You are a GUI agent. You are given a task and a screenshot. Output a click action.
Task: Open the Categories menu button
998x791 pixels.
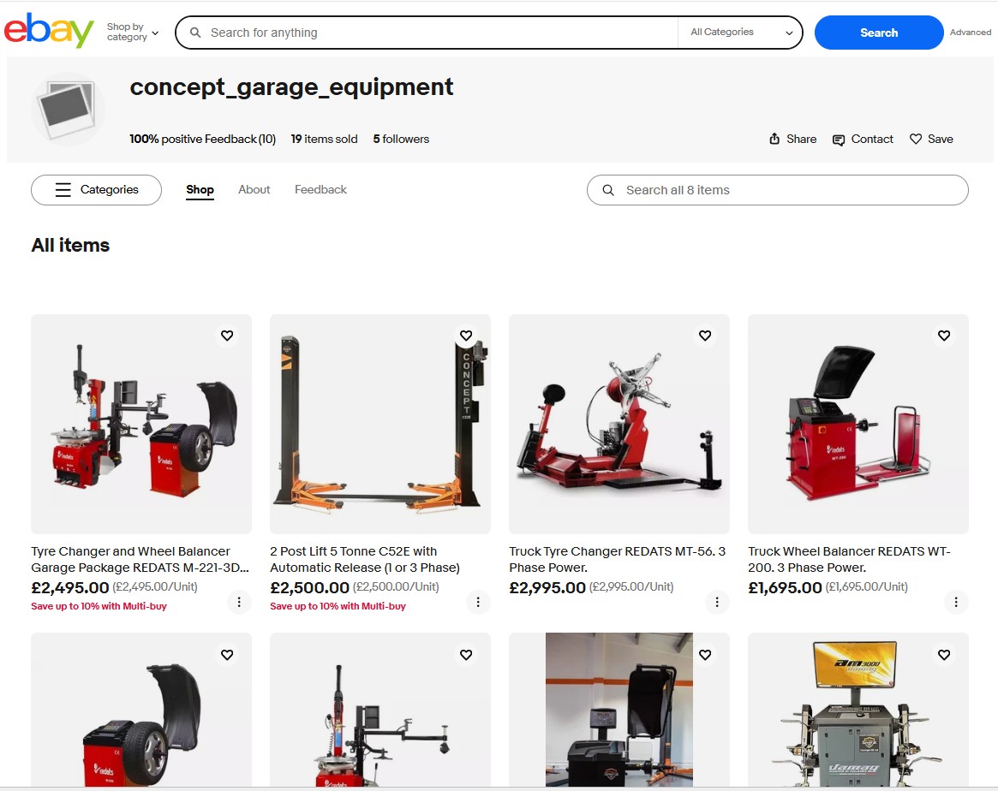[x=96, y=190]
